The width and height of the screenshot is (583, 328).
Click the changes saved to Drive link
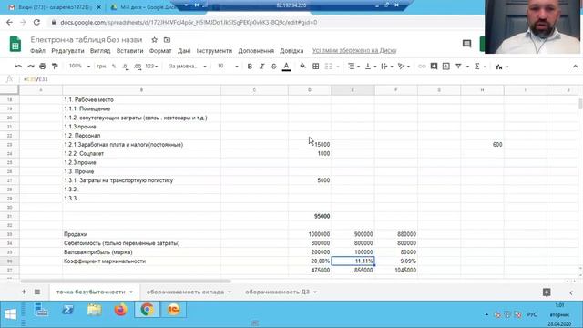354,51
